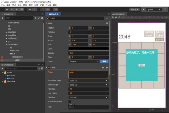The image size is (169, 113).
Task: Open the Node section gear settings
Action: coord(107,23)
